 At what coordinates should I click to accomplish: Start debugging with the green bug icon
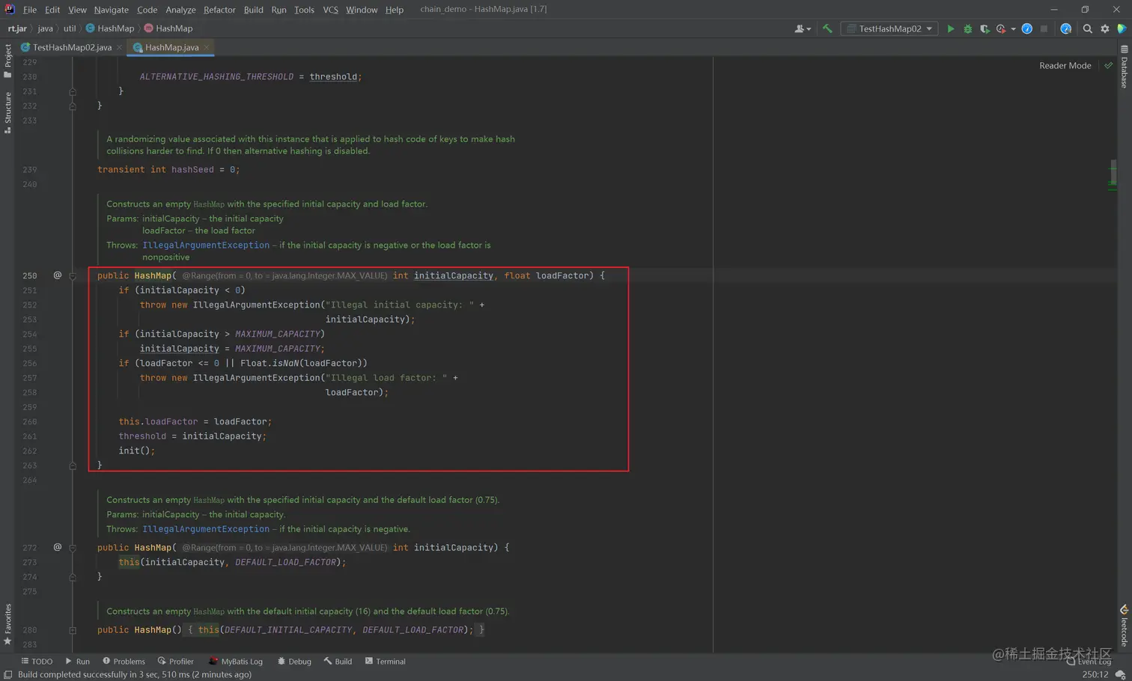point(968,28)
